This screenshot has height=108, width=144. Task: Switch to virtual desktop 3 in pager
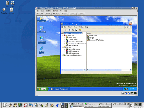coord(66,104)
